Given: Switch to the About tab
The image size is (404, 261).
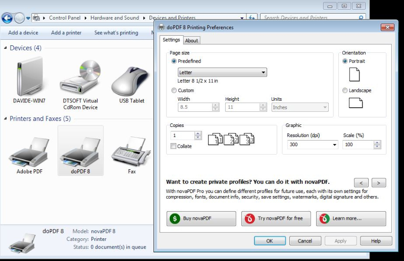Looking at the screenshot, I should (191, 40).
